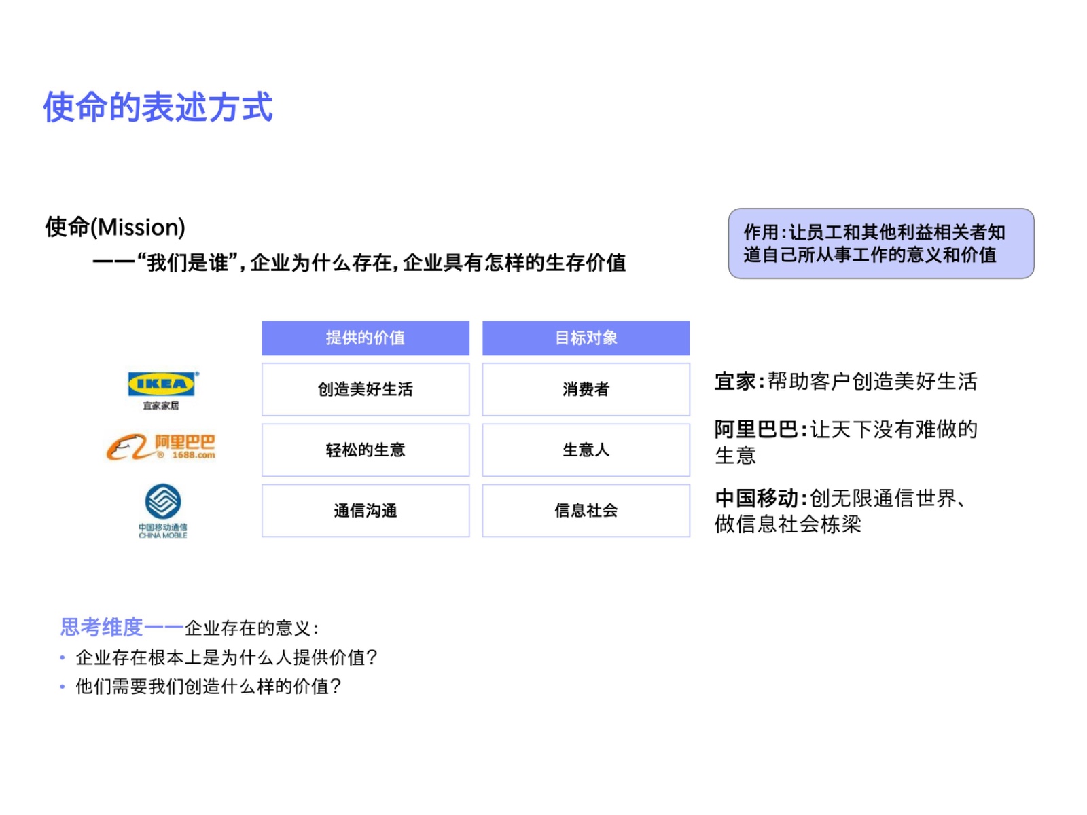Select the 消费者 cell
Viewport: 1087px width, 815px height.
point(586,389)
